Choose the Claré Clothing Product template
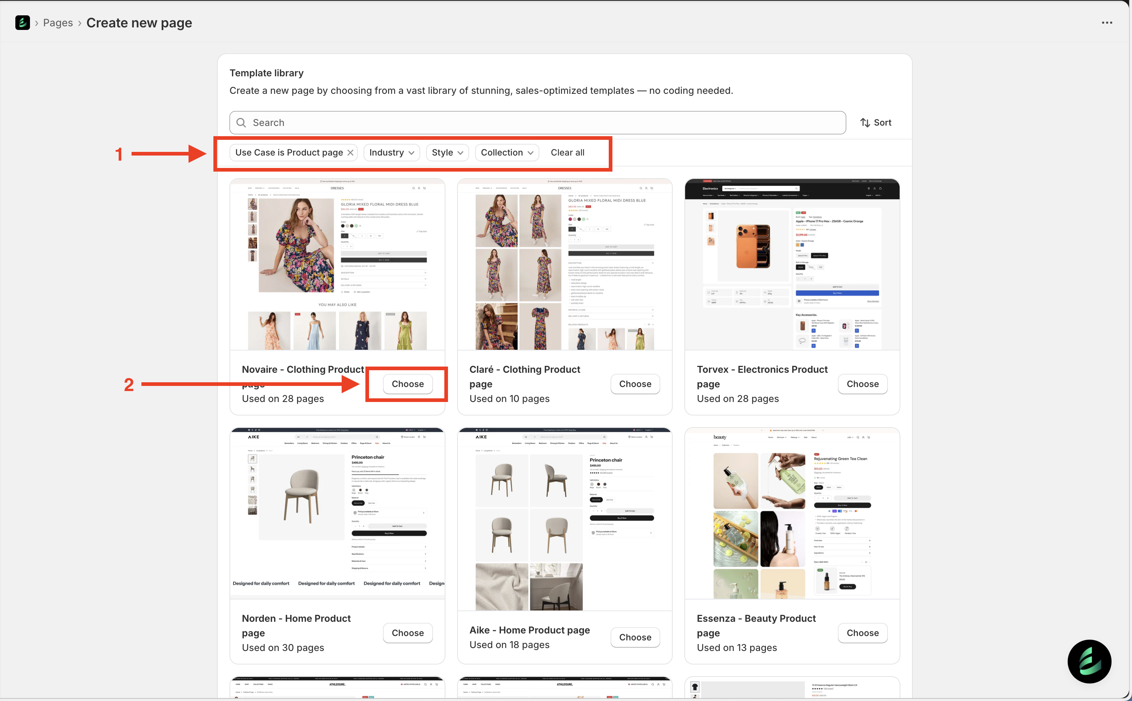The height and width of the screenshot is (701, 1132). [635, 384]
